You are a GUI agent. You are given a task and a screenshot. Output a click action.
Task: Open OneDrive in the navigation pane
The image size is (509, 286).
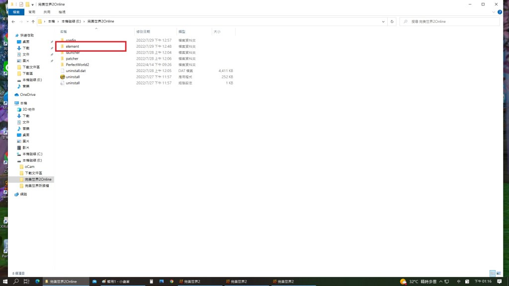click(28, 94)
